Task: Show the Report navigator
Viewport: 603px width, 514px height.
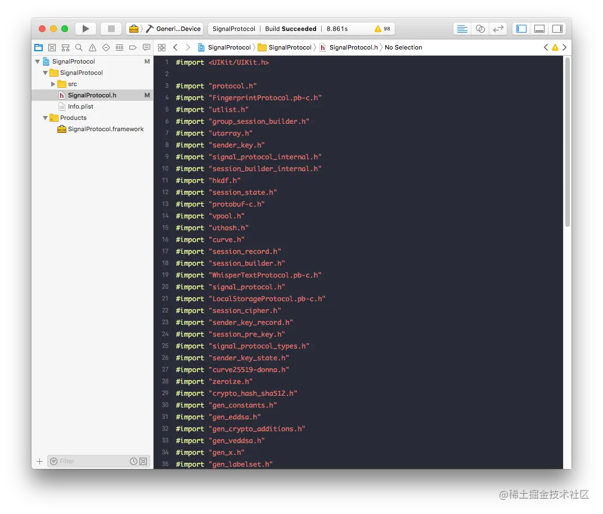Action: click(x=146, y=47)
